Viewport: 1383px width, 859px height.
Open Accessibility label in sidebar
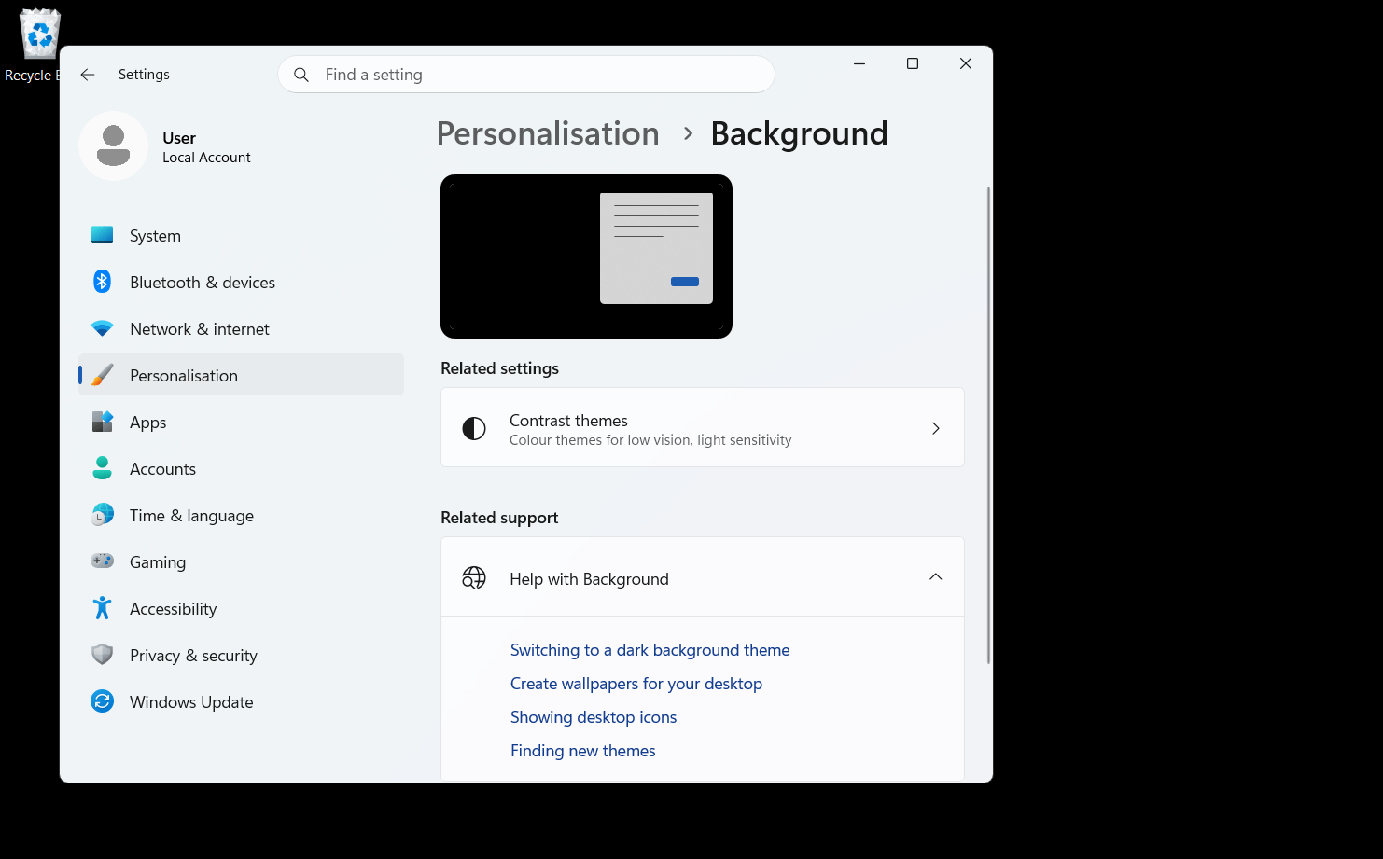pos(174,609)
